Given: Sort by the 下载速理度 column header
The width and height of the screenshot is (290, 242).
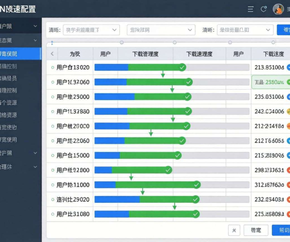Looking at the screenshot, I should (199, 54).
